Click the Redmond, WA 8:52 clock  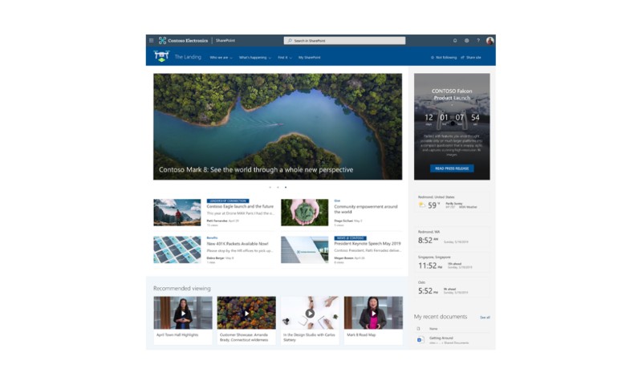428,241
